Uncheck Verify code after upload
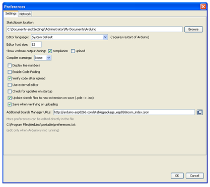Image resolution: width=210 pixels, height=187 pixels. (x=10, y=78)
